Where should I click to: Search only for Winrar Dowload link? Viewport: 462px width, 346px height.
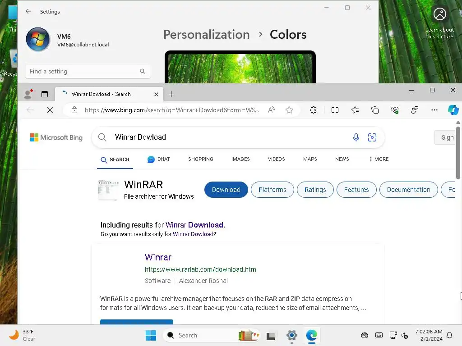click(193, 234)
